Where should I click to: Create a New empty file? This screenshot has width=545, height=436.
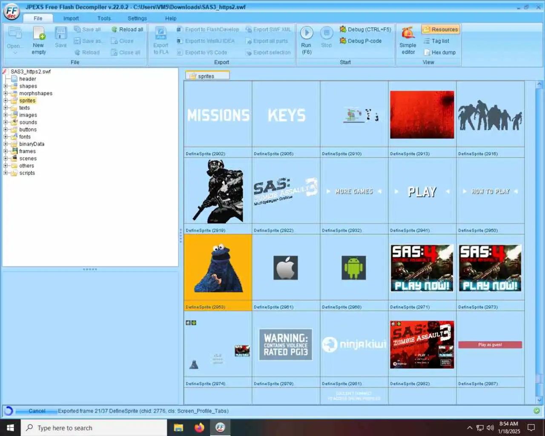(x=39, y=40)
